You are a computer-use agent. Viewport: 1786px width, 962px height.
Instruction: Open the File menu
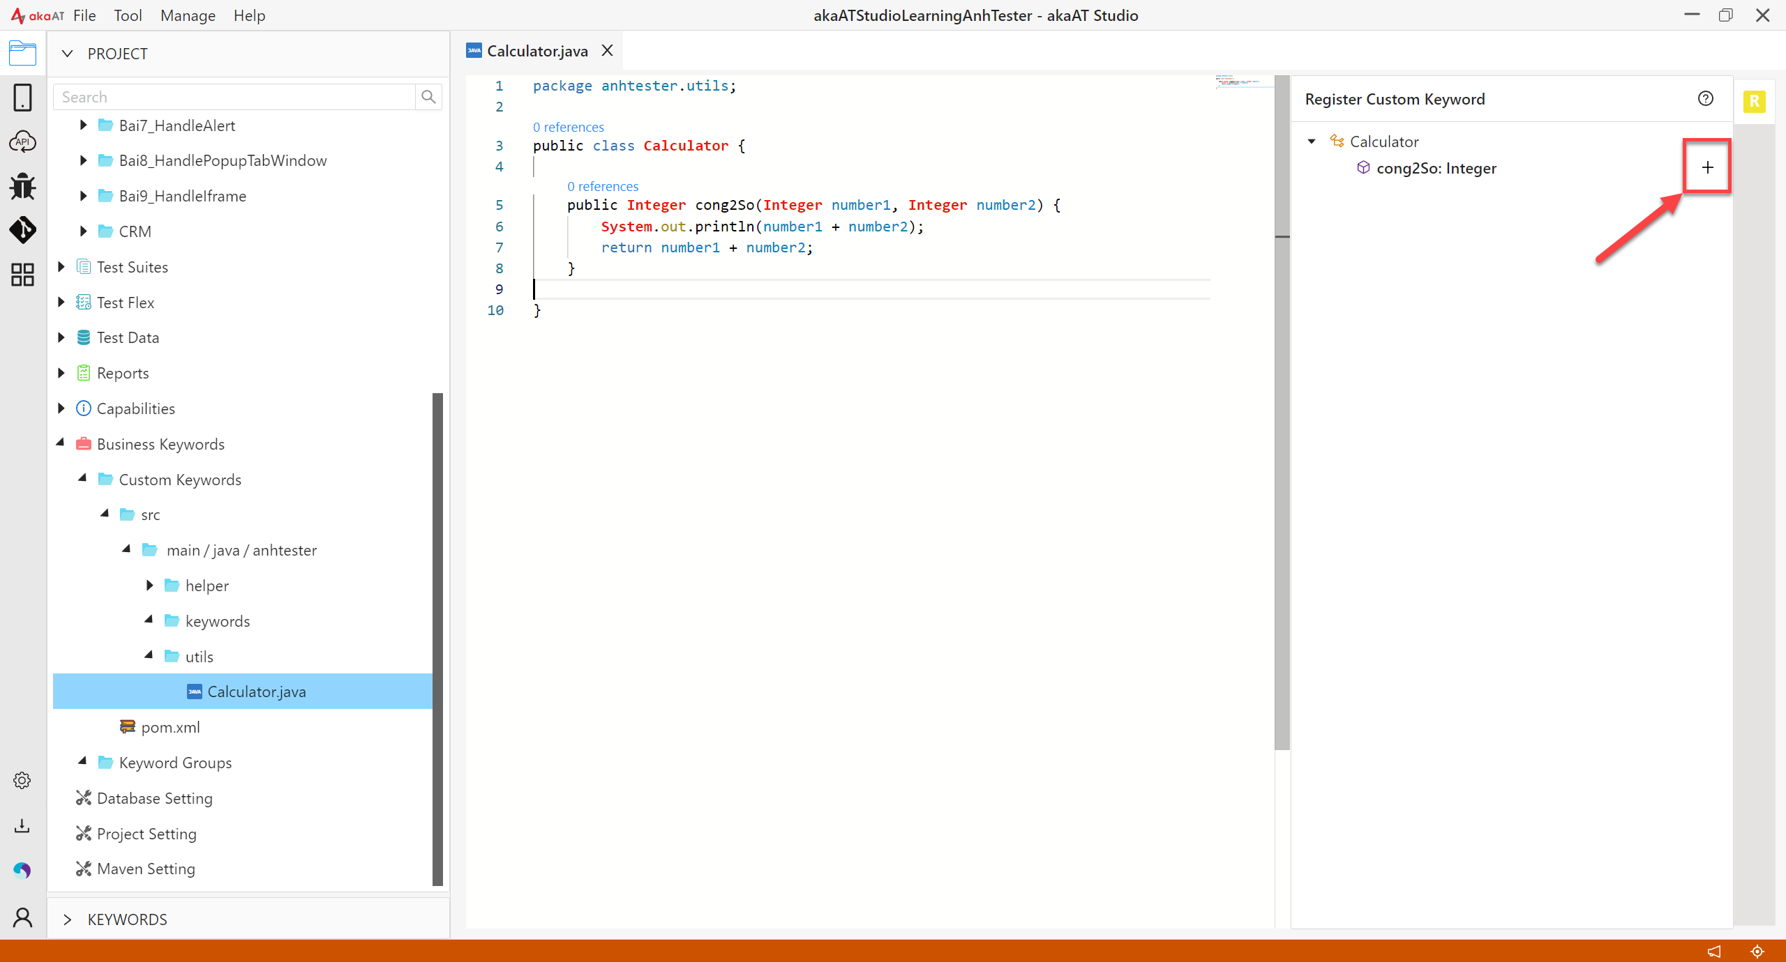pos(84,15)
